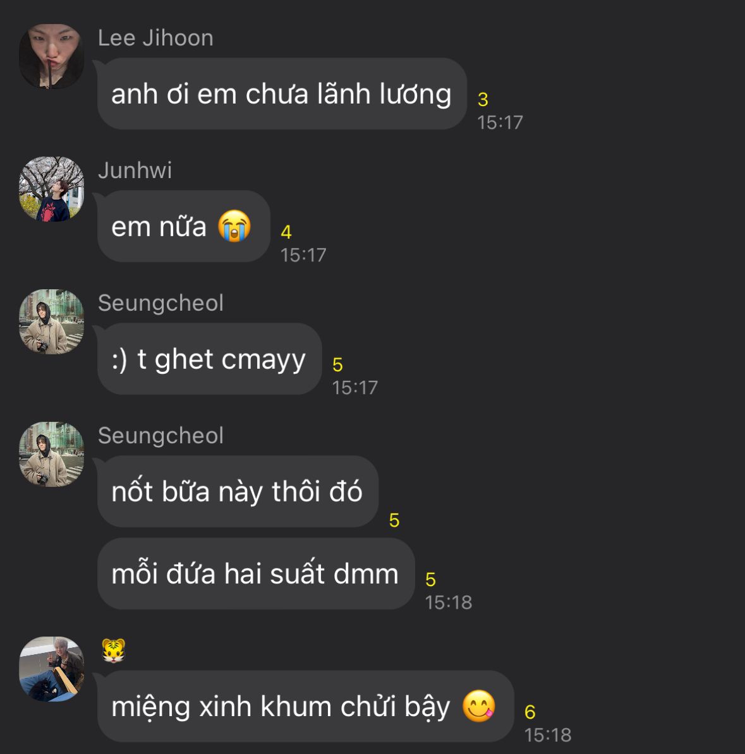Tap Junhwi's cherry blossom avatar
Screen dimensions: 745x754
[x=51, y=189]
